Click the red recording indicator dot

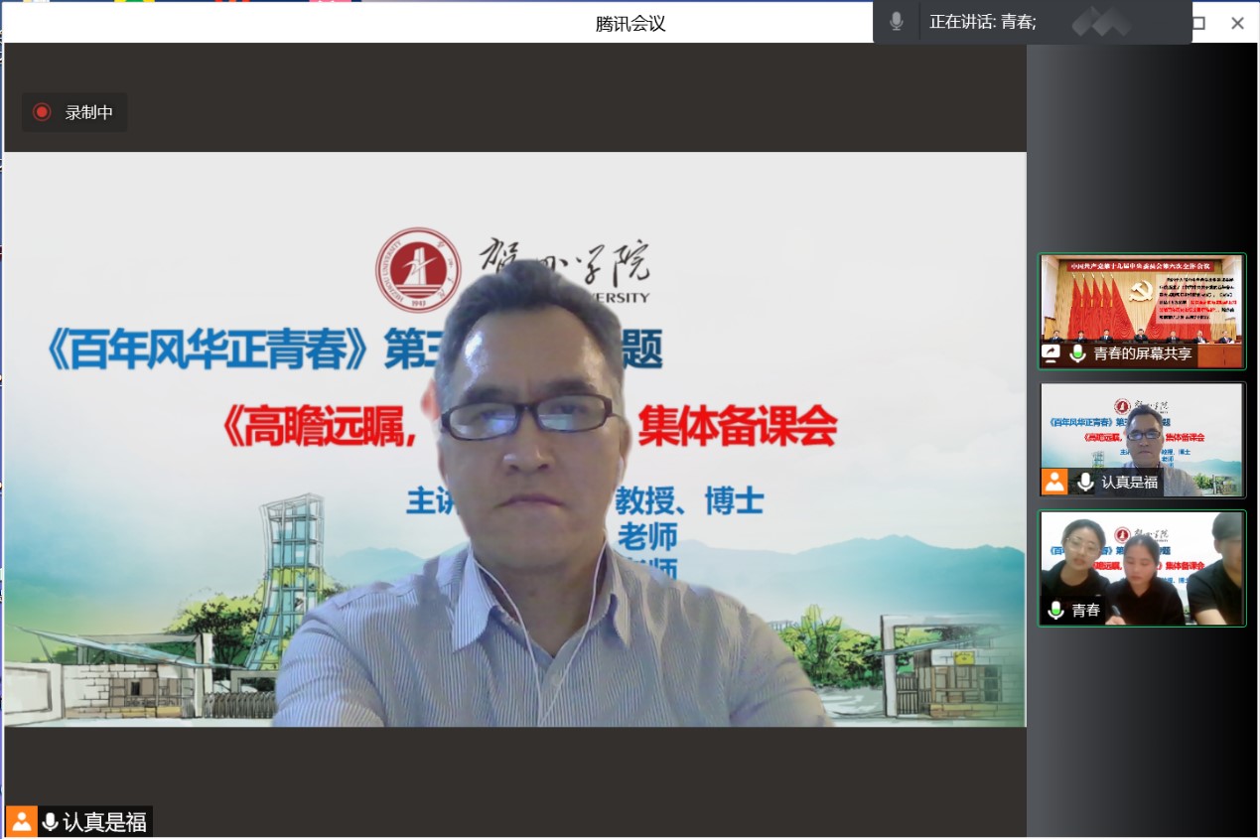pos(42,112)
